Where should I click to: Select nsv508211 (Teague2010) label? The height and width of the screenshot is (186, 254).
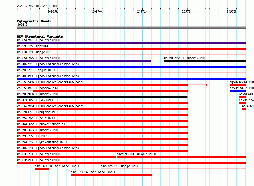pyautogui.click(x=36, y=70)
